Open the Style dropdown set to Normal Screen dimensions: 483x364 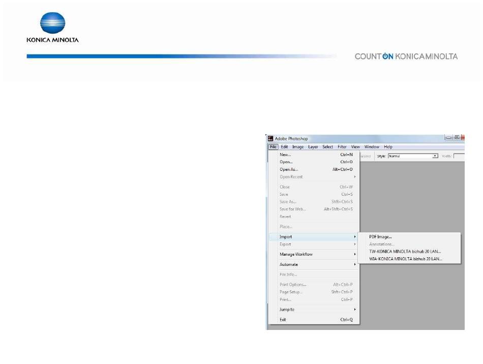[413, 156]
